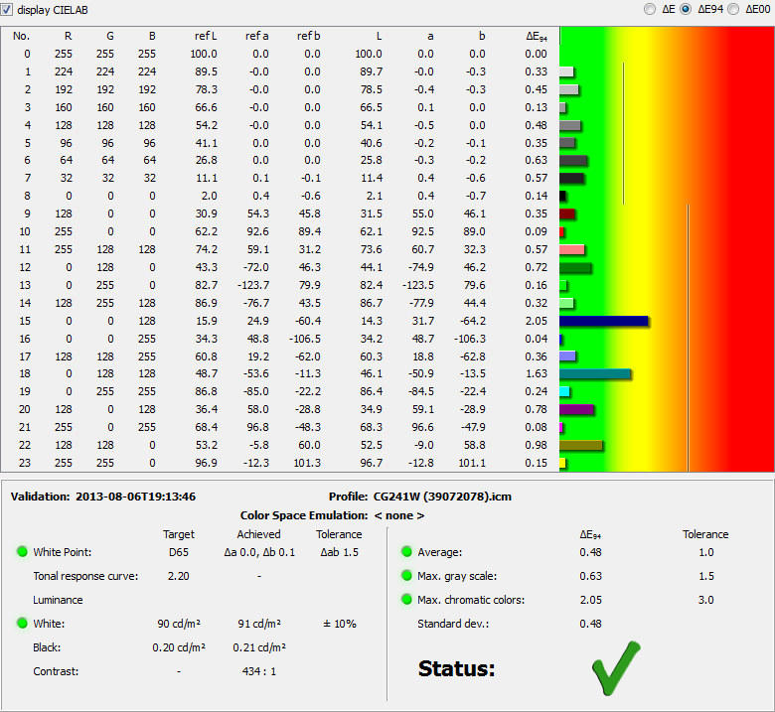Click the Average ΔE94 value 0.48
This screenshot has width=775, height=712.
tap(590, 552)
